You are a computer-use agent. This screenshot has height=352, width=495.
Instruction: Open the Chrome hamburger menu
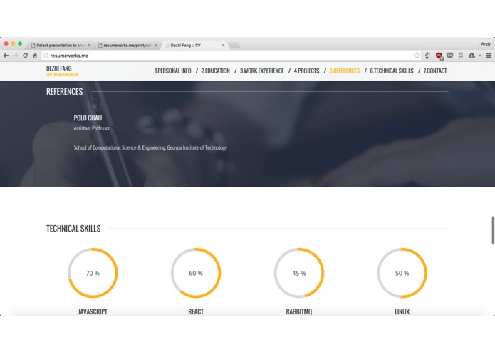point(489,56)
